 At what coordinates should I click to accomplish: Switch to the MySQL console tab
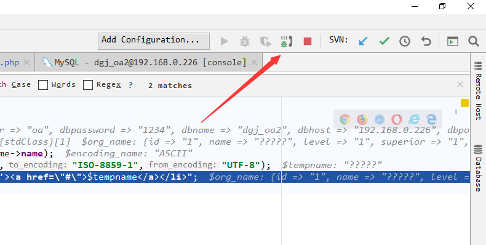tap(149, 62)
